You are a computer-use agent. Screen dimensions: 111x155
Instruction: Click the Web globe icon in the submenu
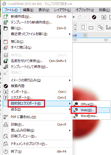point(76,110)
